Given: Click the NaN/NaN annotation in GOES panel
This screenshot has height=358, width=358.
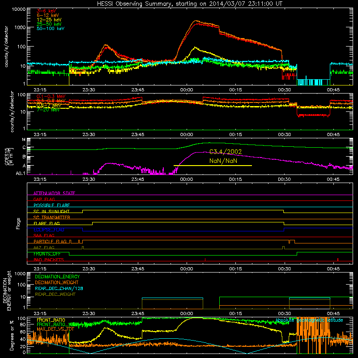Looking at the screenshot, I should pyautogui.click(x=223, y=161).
